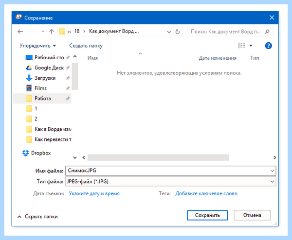Click the Загрузки download arrow icon
292x240 pixels.
tap(29, 78)
